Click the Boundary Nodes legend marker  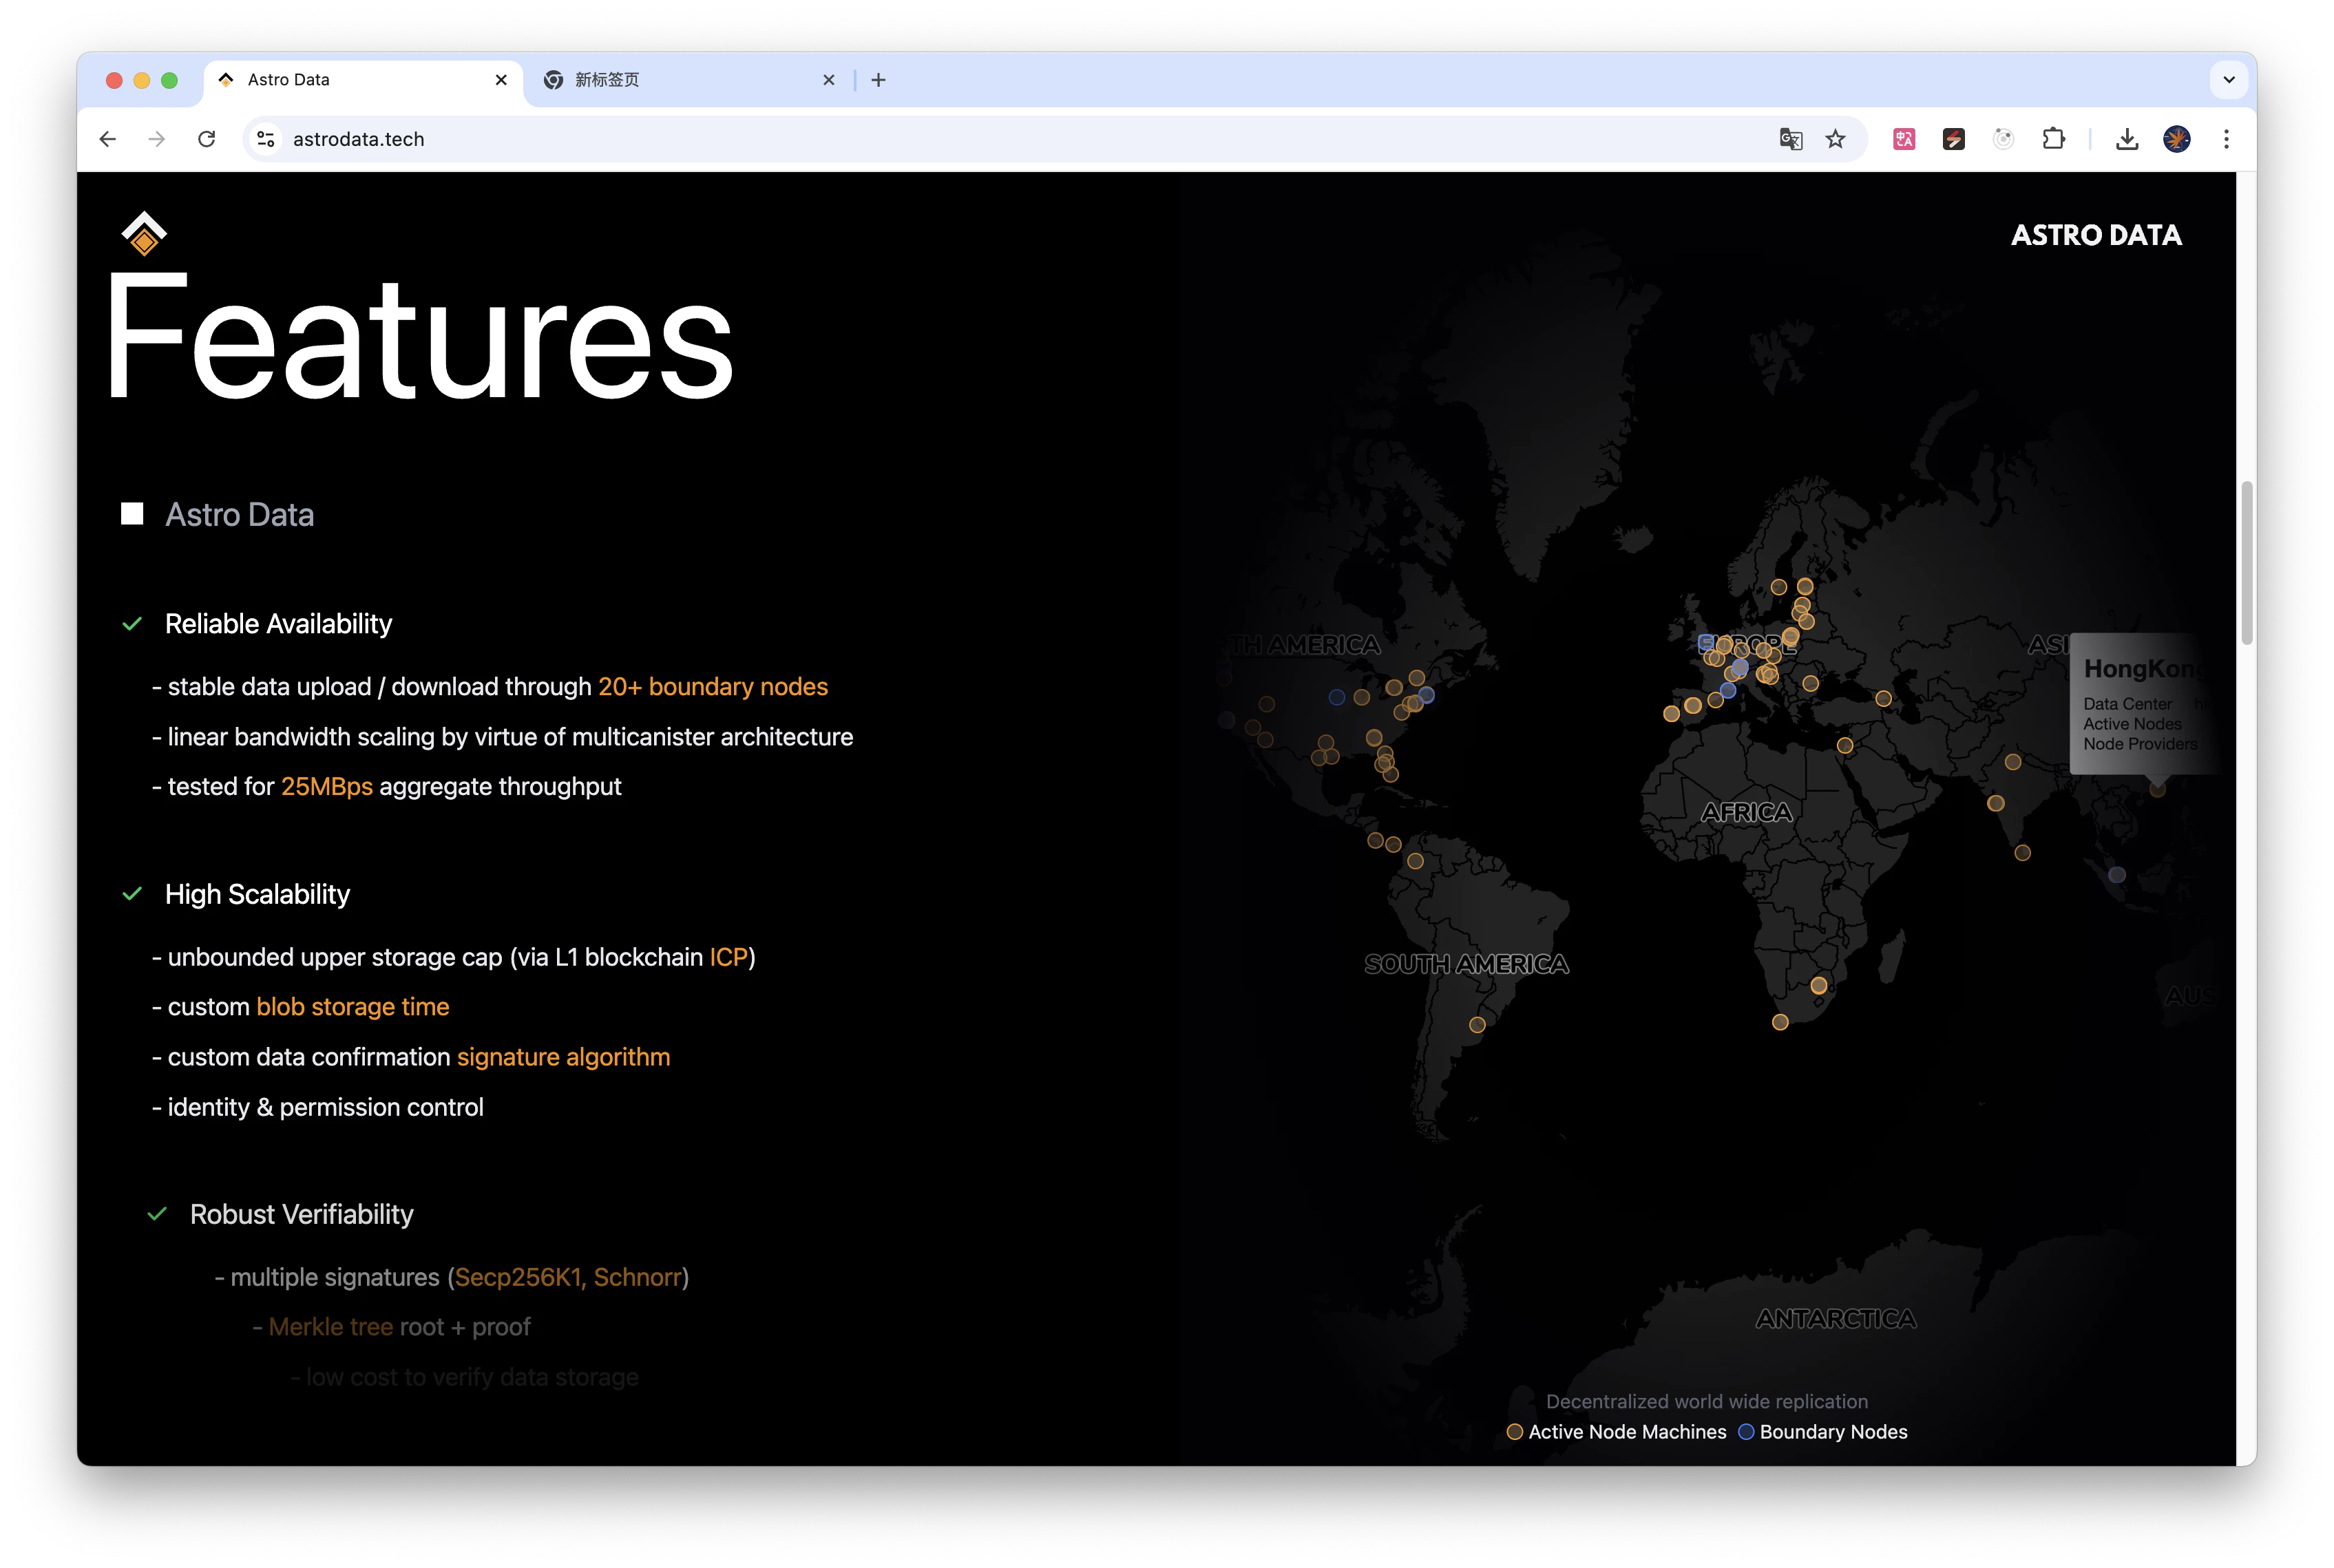1746,1432
